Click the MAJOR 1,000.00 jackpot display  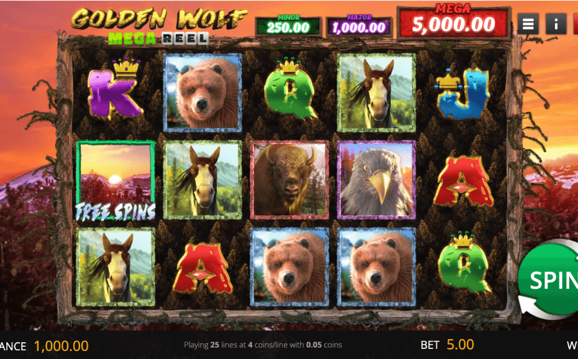(x=359, y=26)
